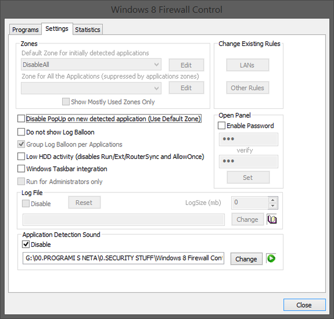The image size is (334, 319).
Task: Click the Close button
Action: point(304,305)
